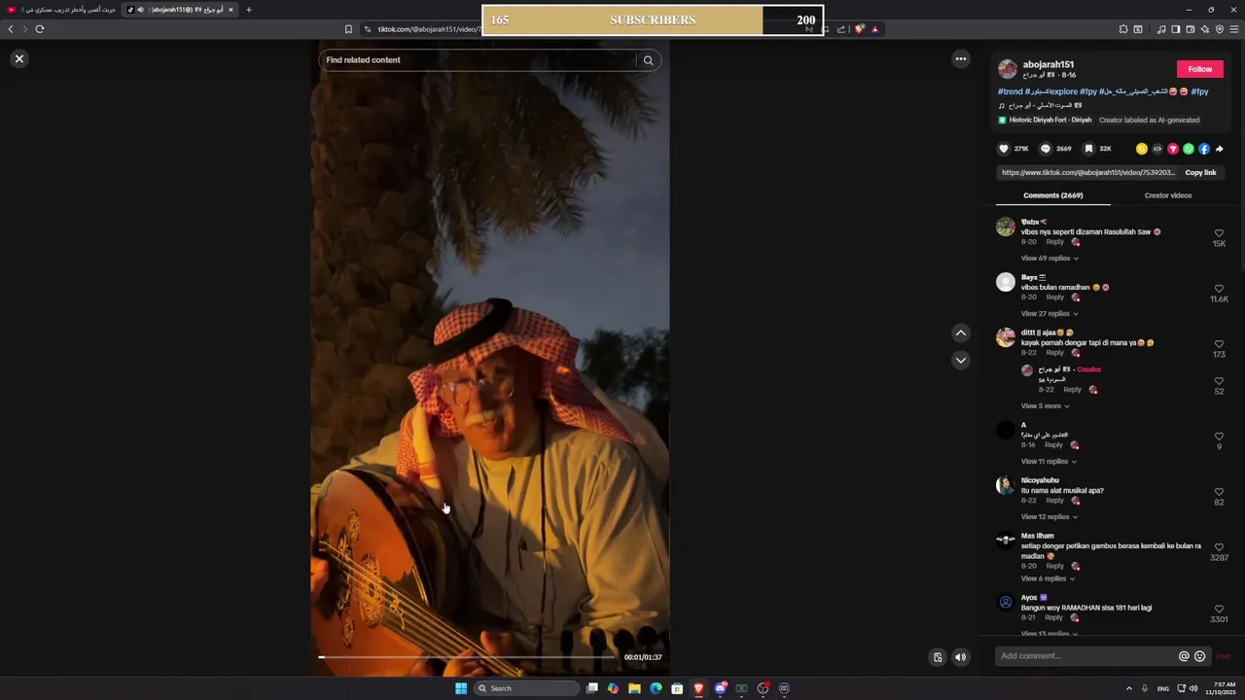Reload the page
The width and height of the screenshot is (1245, 700).
[x=40, y=29]
